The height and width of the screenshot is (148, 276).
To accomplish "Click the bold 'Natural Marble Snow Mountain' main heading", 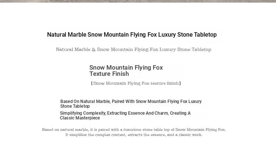I will coord(132,35).
